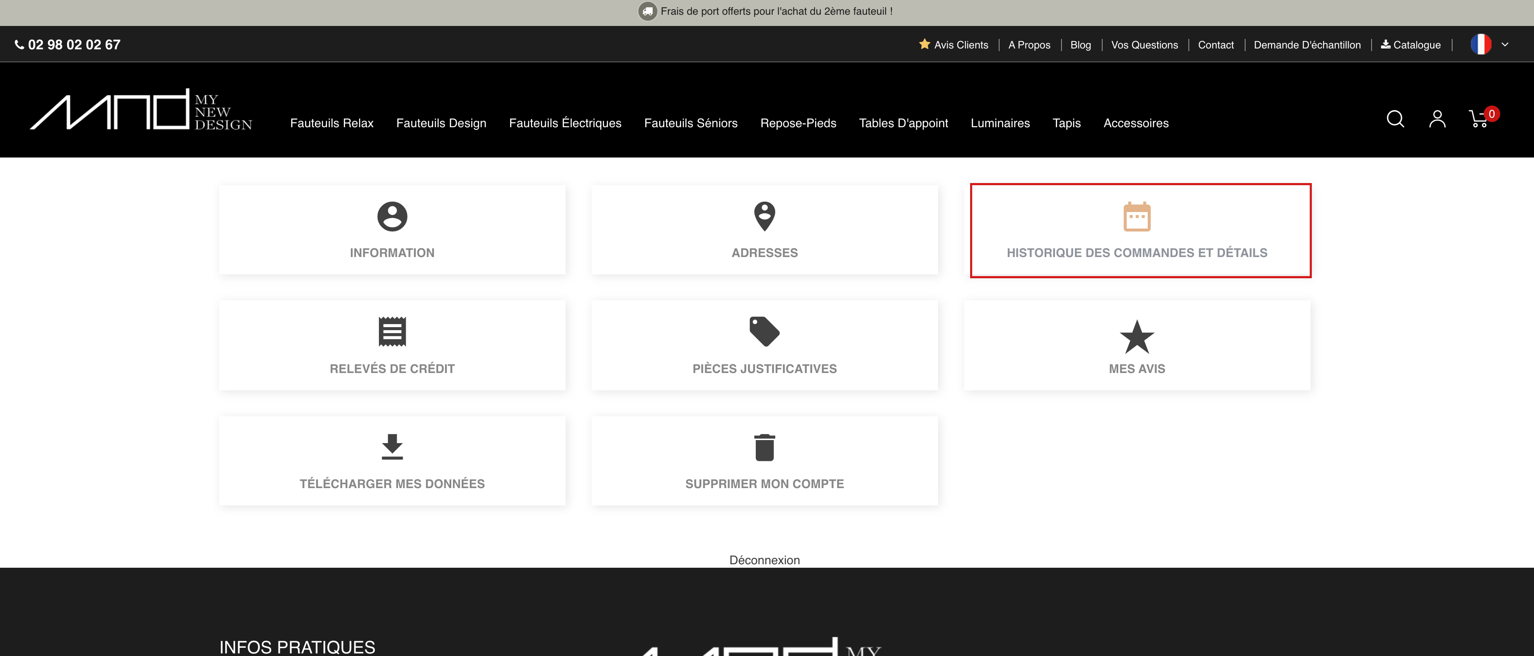Open the shopping cart icon

click(1479, 119)
